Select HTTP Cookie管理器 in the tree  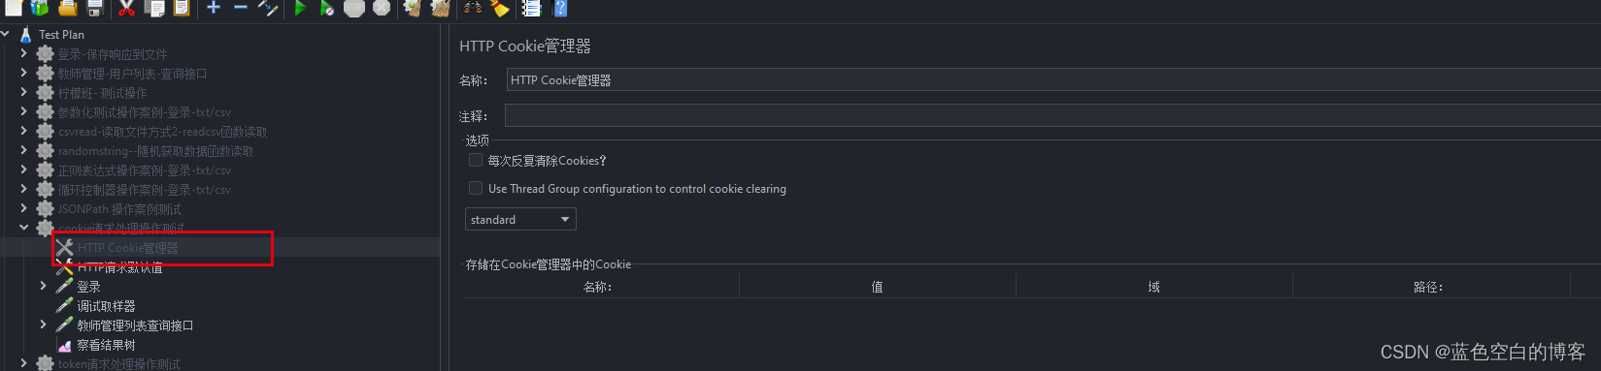(127, 248)
